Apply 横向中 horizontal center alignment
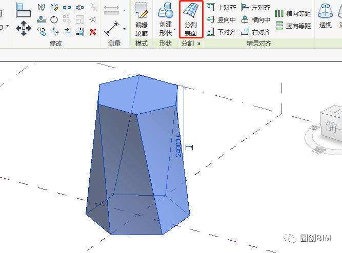Viewport: 342px width, 253px height. coord(256,19)
